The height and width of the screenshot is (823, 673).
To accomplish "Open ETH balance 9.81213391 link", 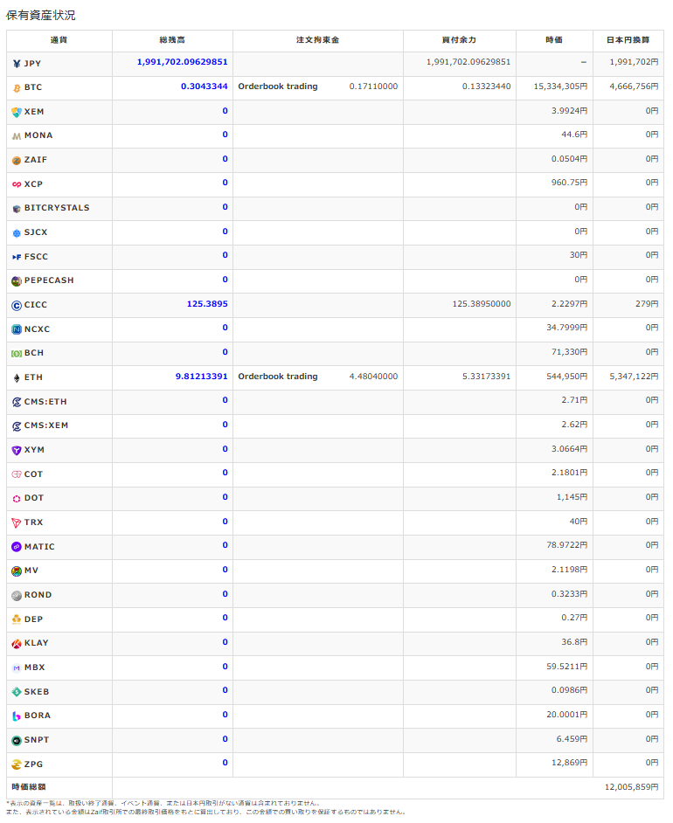I will click(202, 377).
